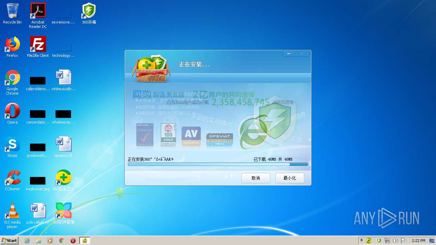Click the 取消 cancel button
The width and height of the screenshot is (436, 245).
pyautogui.click(x=256, y=178)
